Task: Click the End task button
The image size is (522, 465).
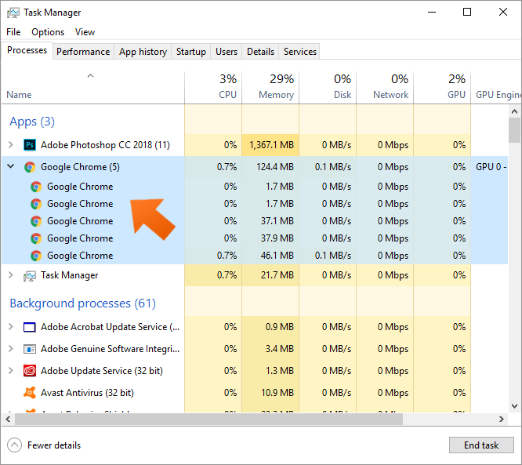Action: click(x=481, y=445)
